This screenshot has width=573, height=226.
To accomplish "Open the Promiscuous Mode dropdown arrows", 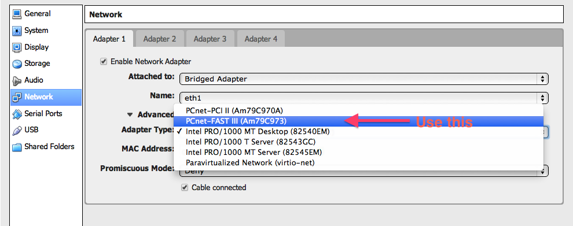I will click(543, 171).
